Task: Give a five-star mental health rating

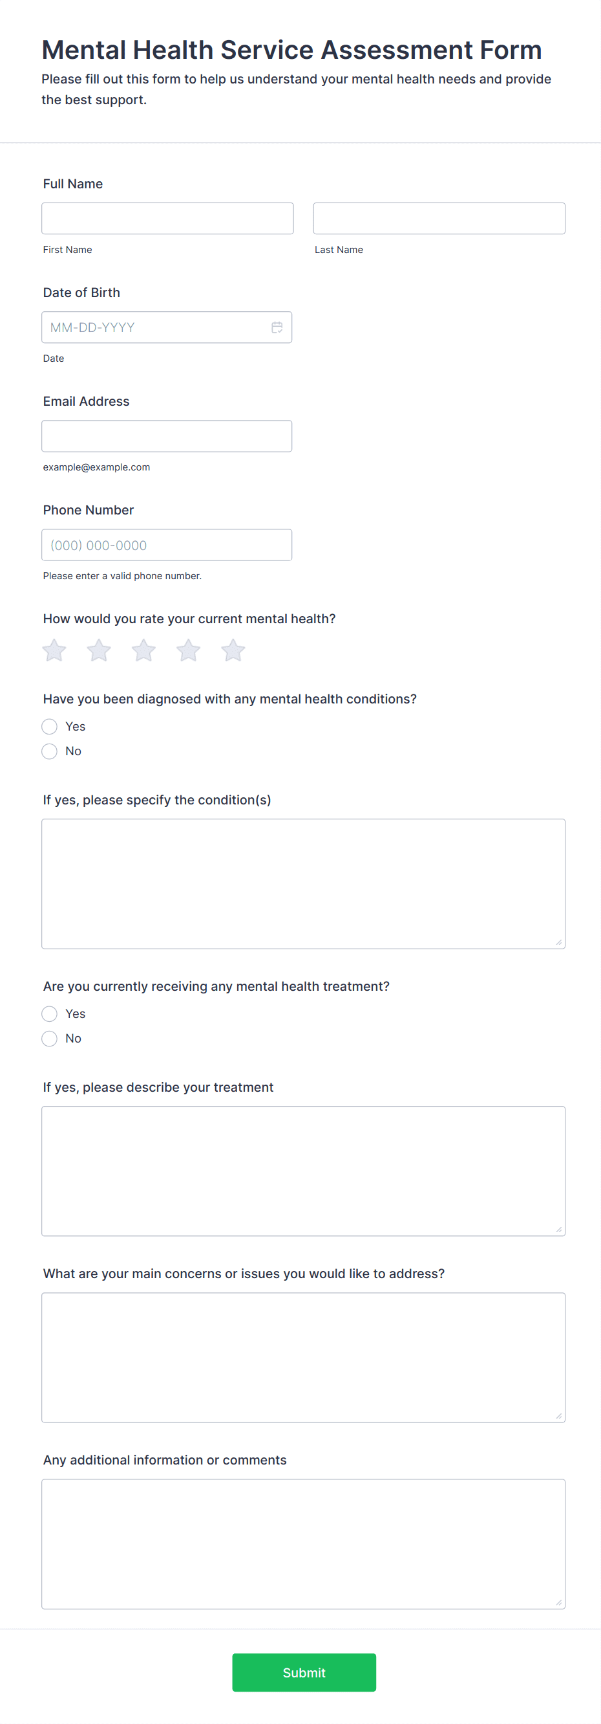Action: [x=232, y=650]
